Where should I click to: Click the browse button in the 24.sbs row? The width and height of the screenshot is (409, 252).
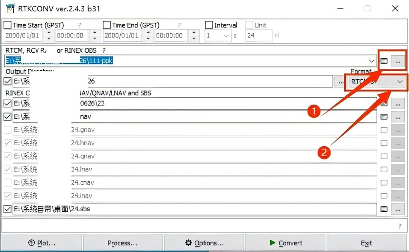coord(398,209)
